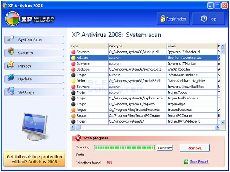Image resolution: width=230 pixels, height=172 pixels.
Task: Click Get full real-time protection banner
Action: [35, 159]
